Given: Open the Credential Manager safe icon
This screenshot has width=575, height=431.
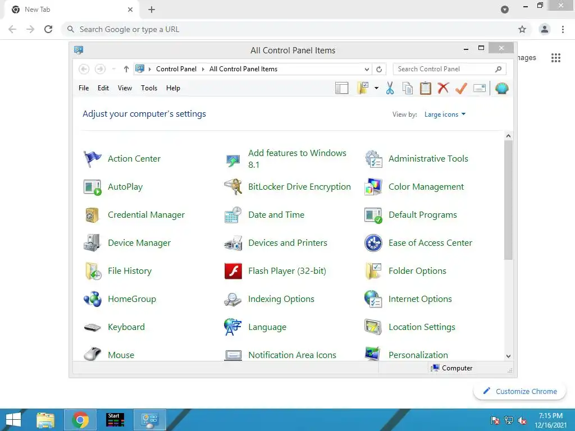Looking at the screenshot, I should 92,215.
